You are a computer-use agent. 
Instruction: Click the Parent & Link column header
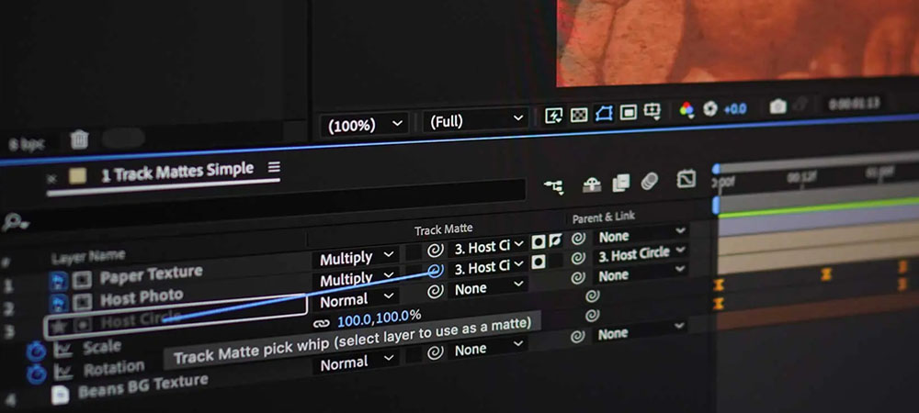(604, 218)
